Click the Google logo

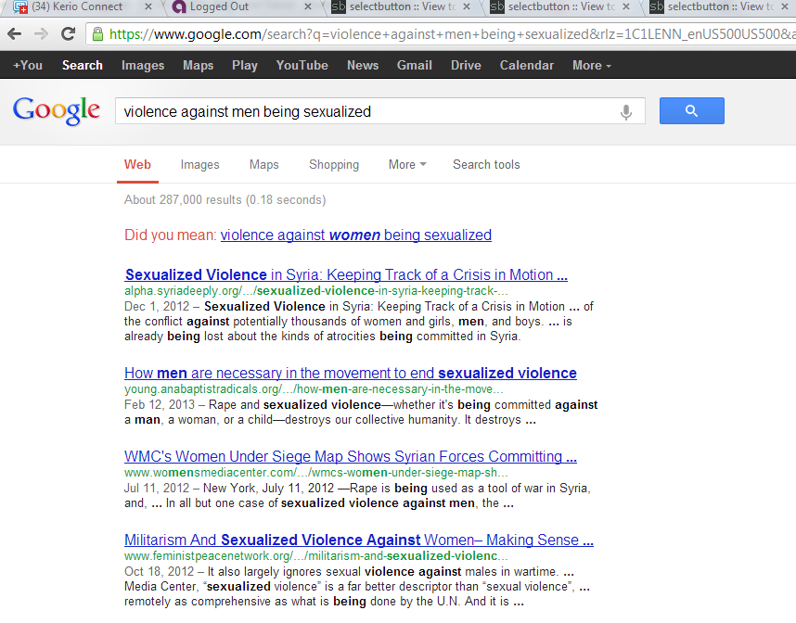(57, 110)
